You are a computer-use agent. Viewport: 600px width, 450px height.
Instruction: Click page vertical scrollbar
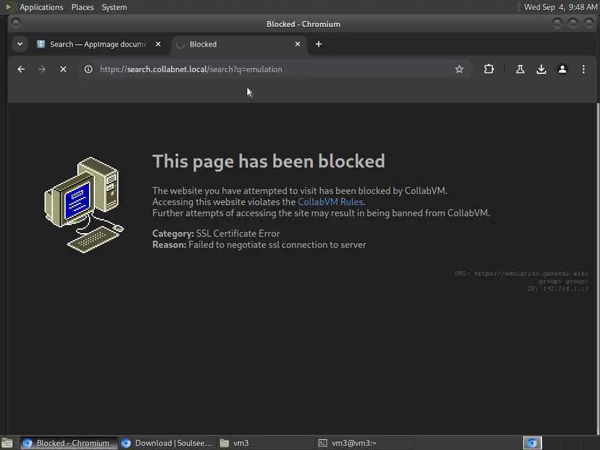coord(598,268)
